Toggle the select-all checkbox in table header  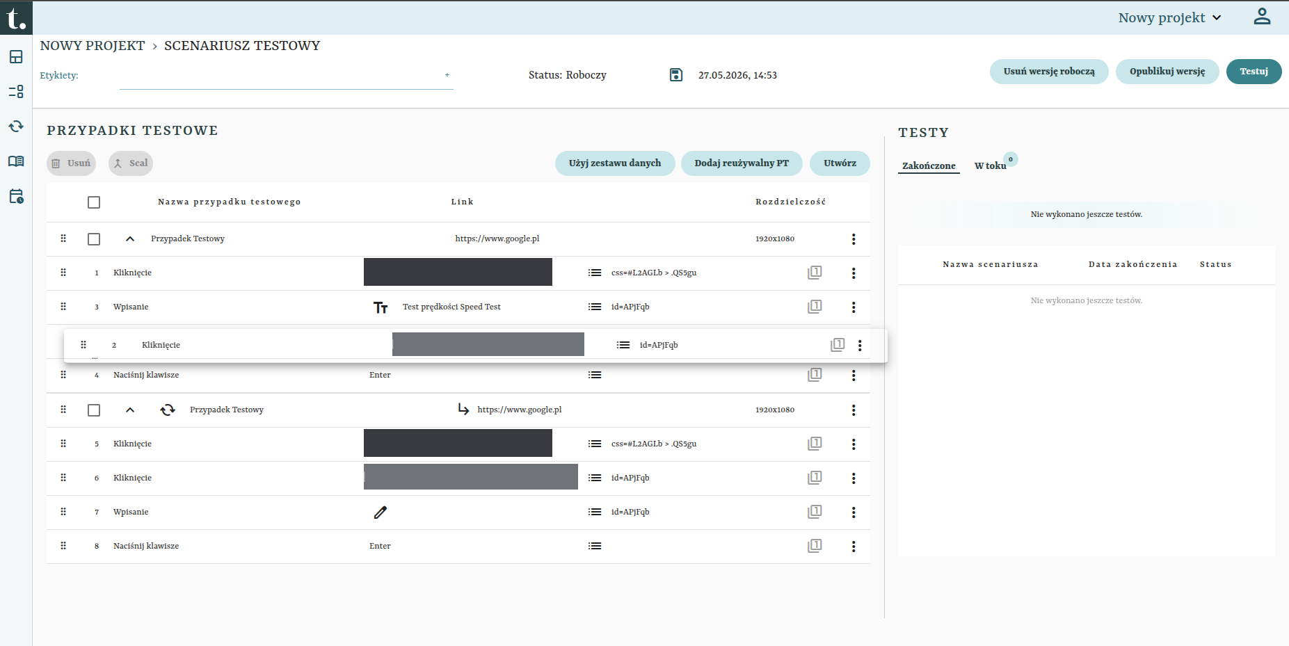(94, 202)
